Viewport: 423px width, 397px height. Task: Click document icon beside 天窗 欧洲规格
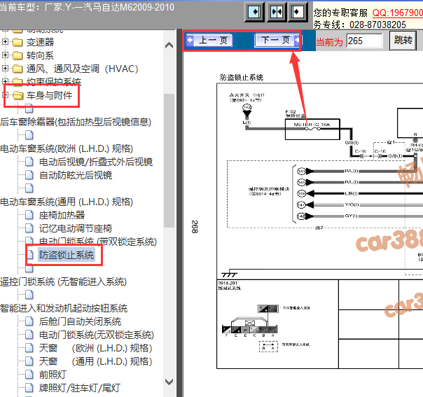click(x=29, y=348)
